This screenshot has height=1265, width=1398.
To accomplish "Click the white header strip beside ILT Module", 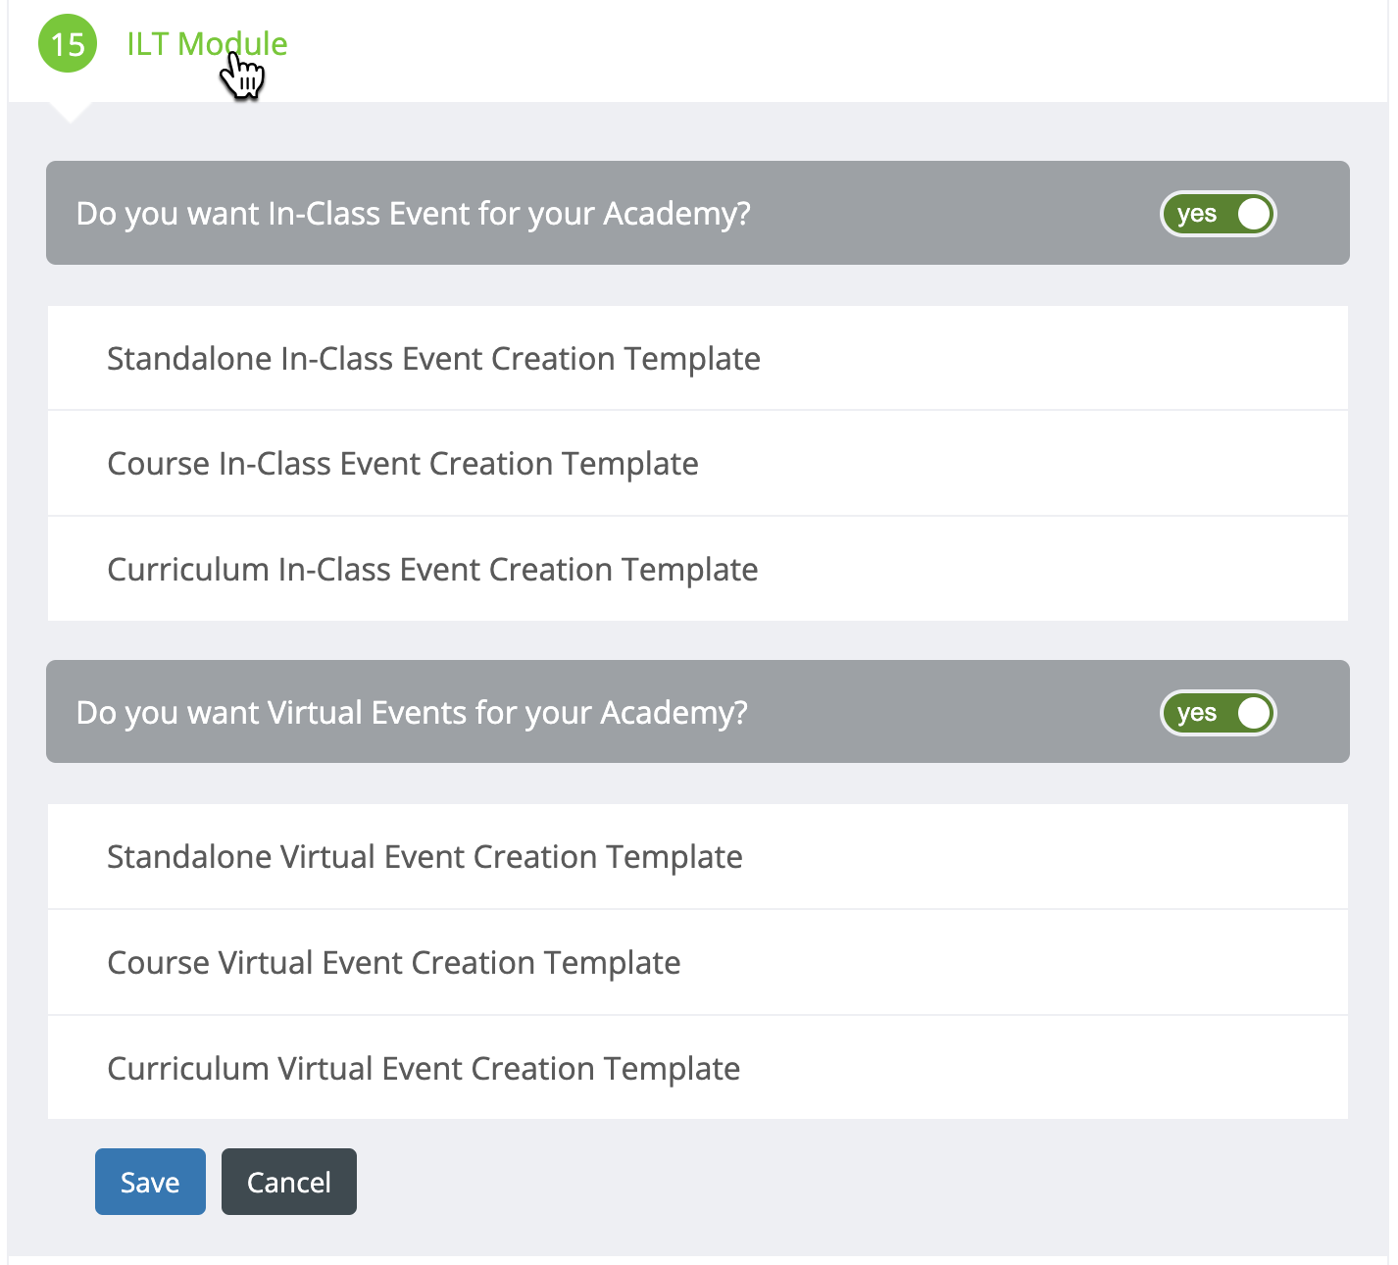I will click(x=833, y=49).
